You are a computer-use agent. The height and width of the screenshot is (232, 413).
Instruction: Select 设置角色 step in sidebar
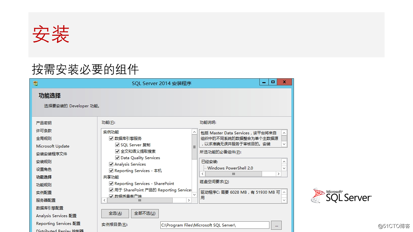pos(44,169)
